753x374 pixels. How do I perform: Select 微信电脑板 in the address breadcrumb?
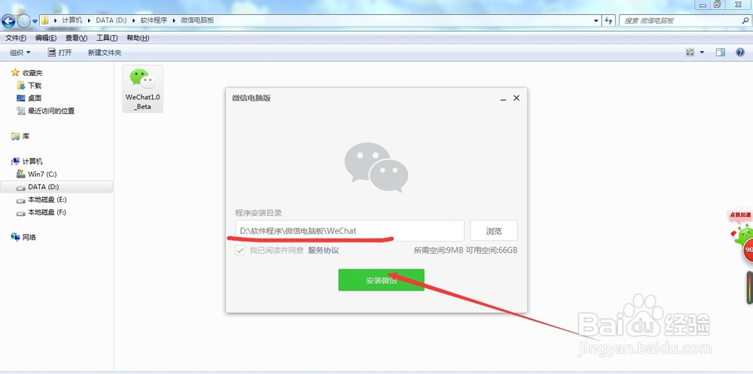click(x=197, y=20)
